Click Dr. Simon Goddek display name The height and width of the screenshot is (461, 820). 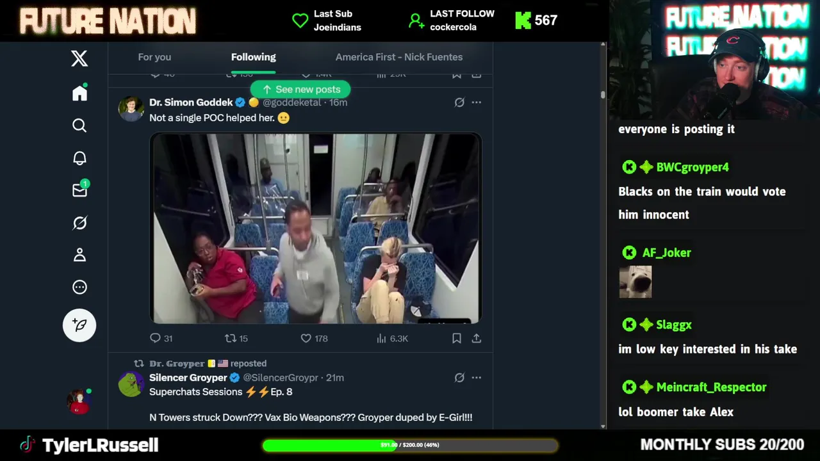click(191, 102)
